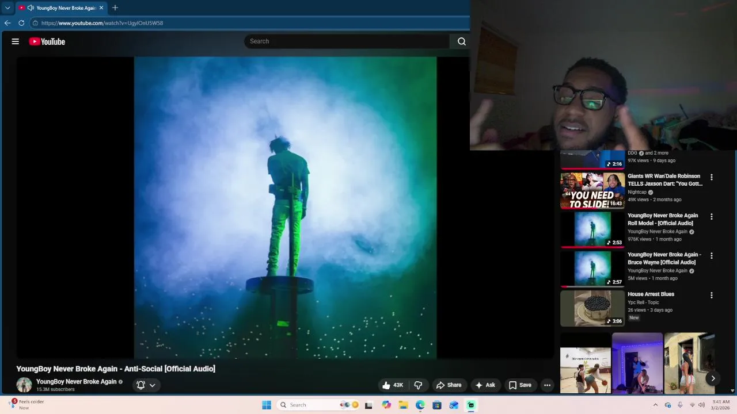Open Giants WR Wan'Dale Robinson video title
Screen dimensions: 737x414
point(665,180)
